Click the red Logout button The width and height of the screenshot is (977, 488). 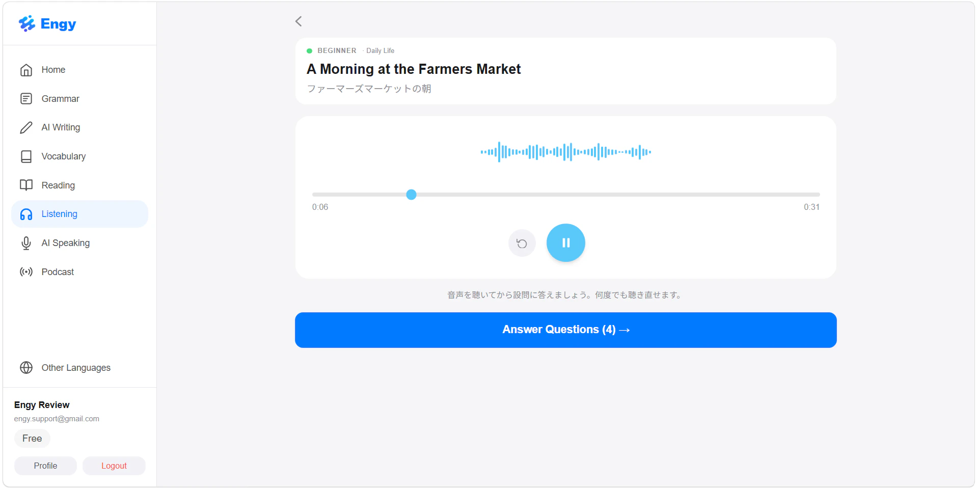(114, 466)
